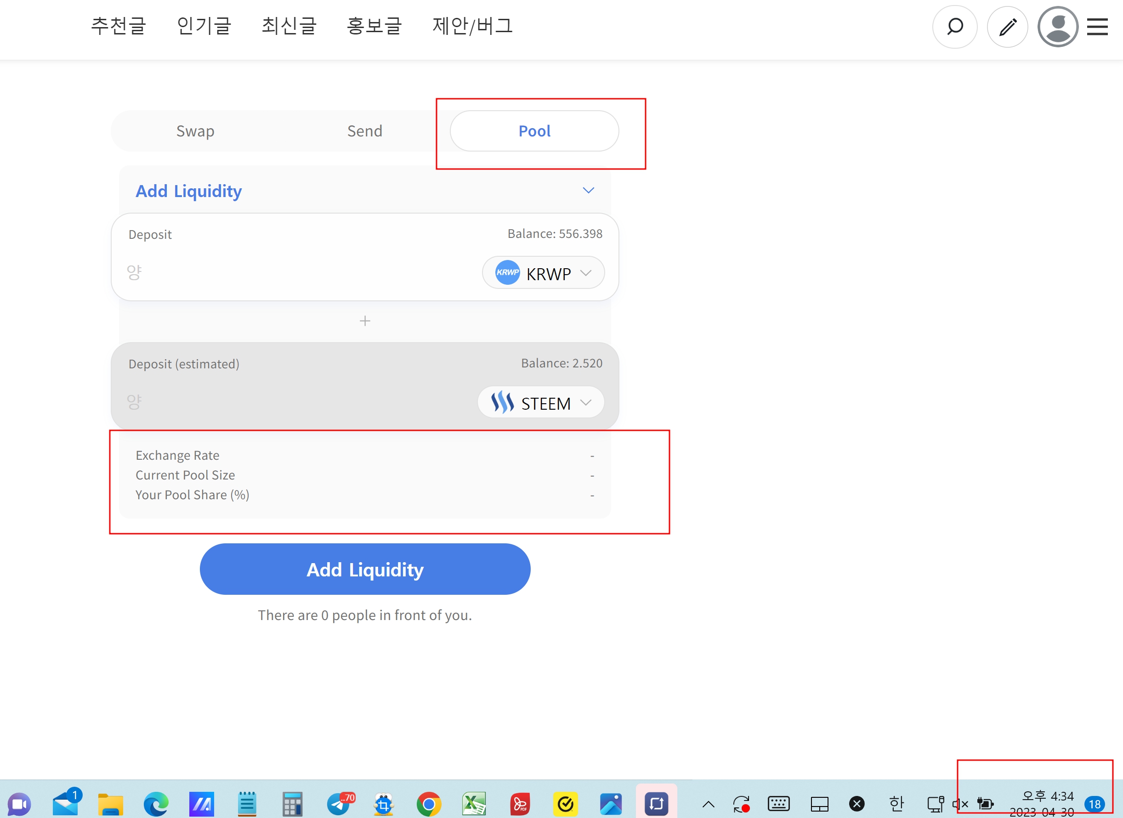Open the Calculator taskbar icon
The image size is (1123, 818).
point(292,804)
